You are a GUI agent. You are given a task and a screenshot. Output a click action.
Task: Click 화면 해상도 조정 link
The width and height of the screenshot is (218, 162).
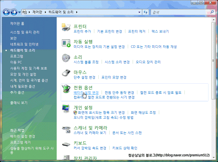(143, 113)
